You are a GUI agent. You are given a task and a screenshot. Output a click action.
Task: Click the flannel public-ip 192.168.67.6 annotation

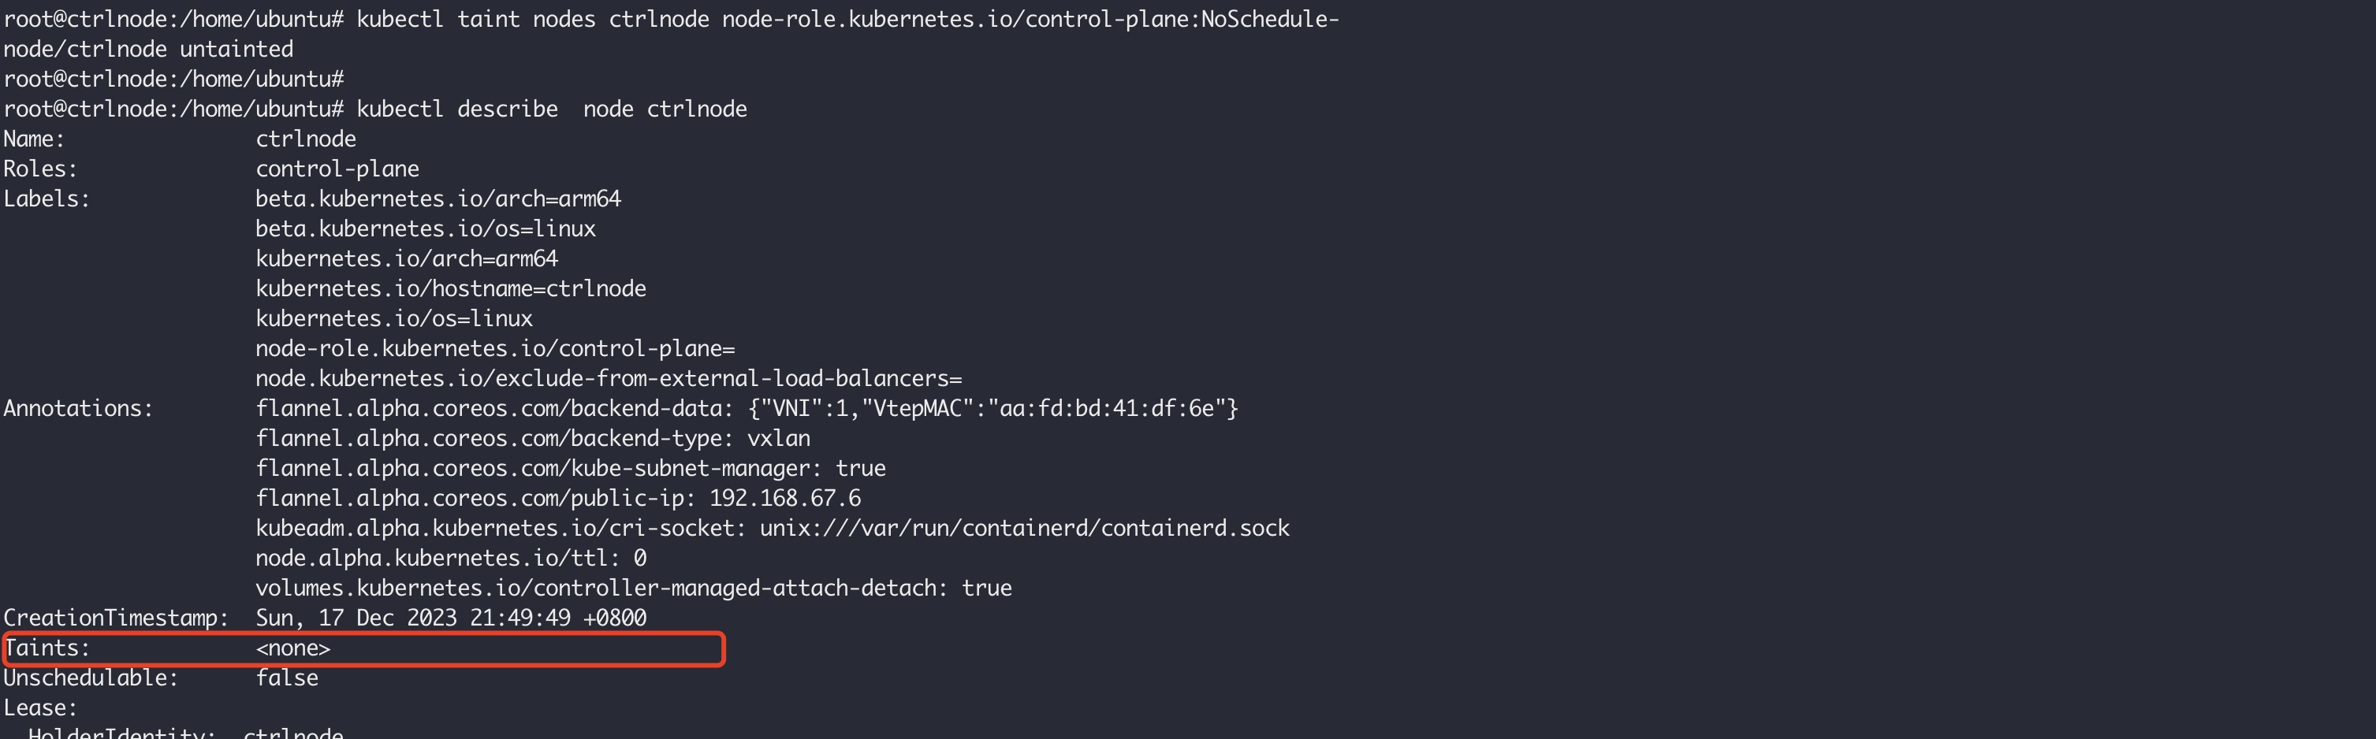(558, 499)
